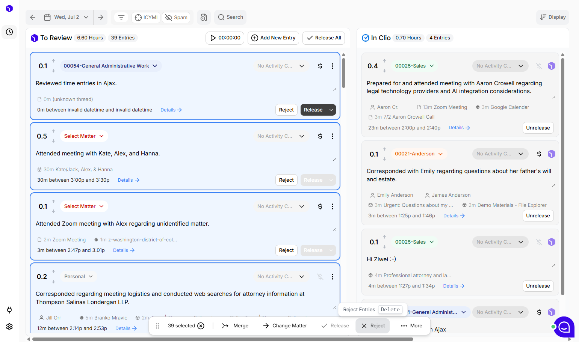The image size is (579, 342).
Task: Toggle the ICYMI filter
Action: [146, 17]
